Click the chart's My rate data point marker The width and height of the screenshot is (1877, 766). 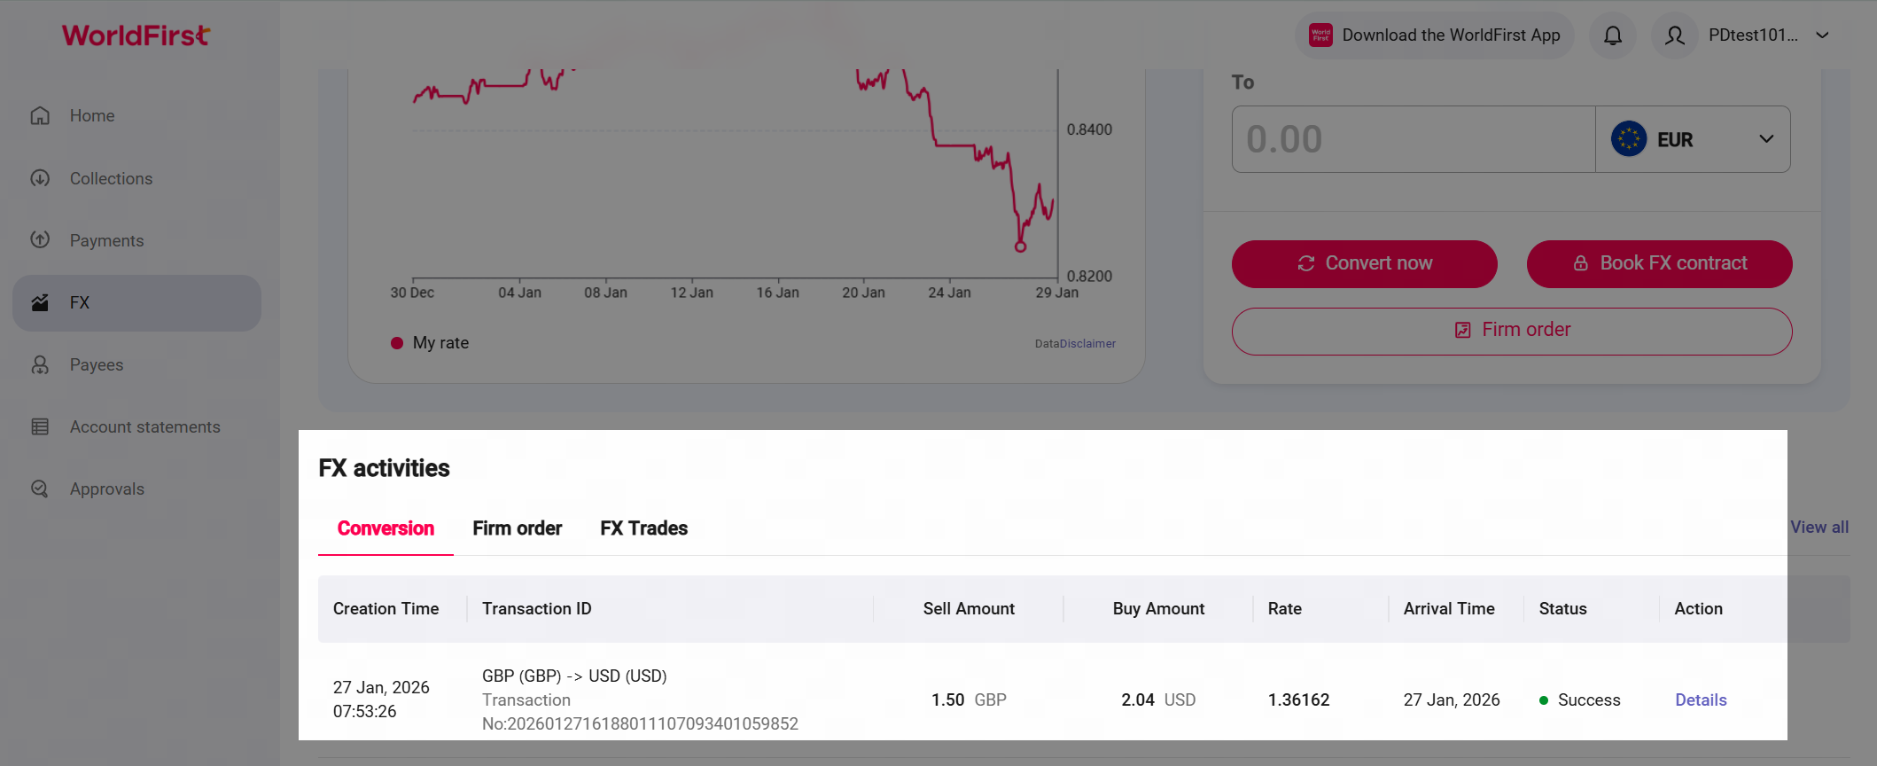[1020, 247]
